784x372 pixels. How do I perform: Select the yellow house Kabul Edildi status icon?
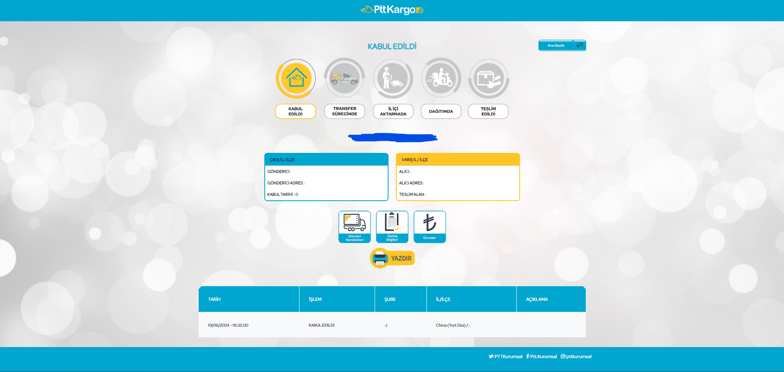pyautogui.click(x=296, y=78)
